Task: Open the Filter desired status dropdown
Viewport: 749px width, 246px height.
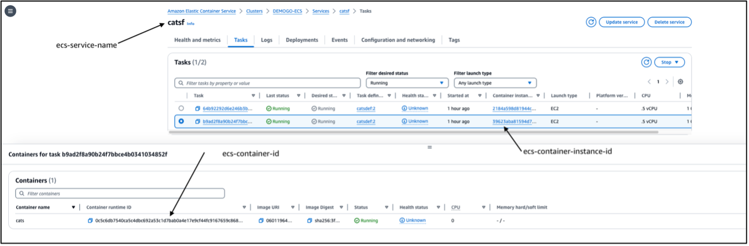Action: click(x=407, y=83)
